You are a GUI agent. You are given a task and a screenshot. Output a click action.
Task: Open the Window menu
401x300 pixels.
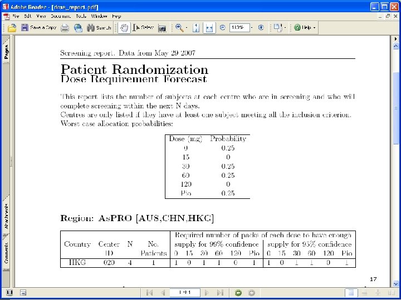coord(99,16)
